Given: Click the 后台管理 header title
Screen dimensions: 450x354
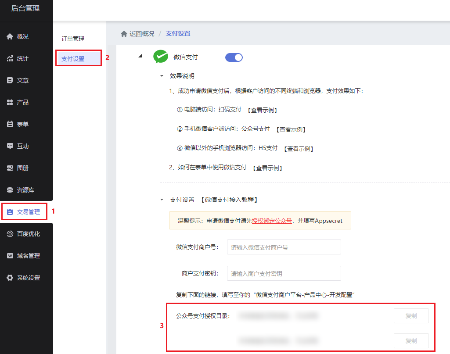Looking at the screenshot, I should pyautogui.click(x=25, y=8).
